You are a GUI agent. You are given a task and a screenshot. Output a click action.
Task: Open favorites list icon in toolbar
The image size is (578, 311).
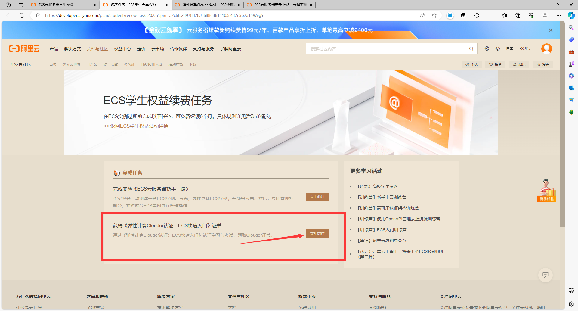click(x=505, y=15)
